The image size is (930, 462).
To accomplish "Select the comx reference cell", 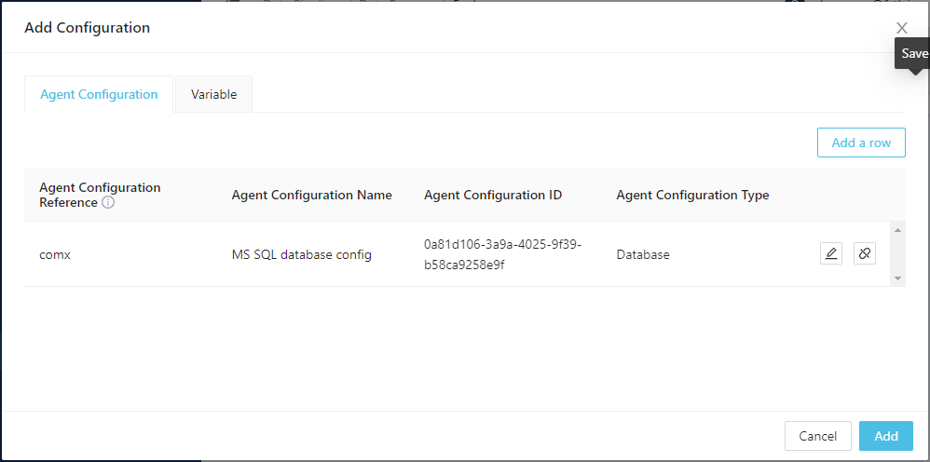I will point(55,254).
